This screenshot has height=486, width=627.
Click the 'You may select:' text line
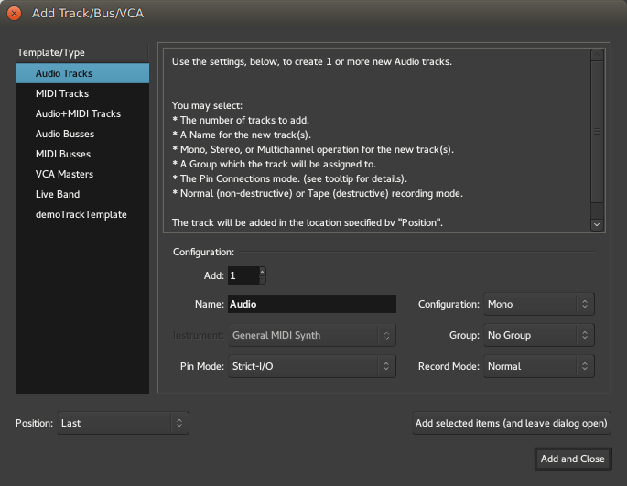[x=207, y=105]
